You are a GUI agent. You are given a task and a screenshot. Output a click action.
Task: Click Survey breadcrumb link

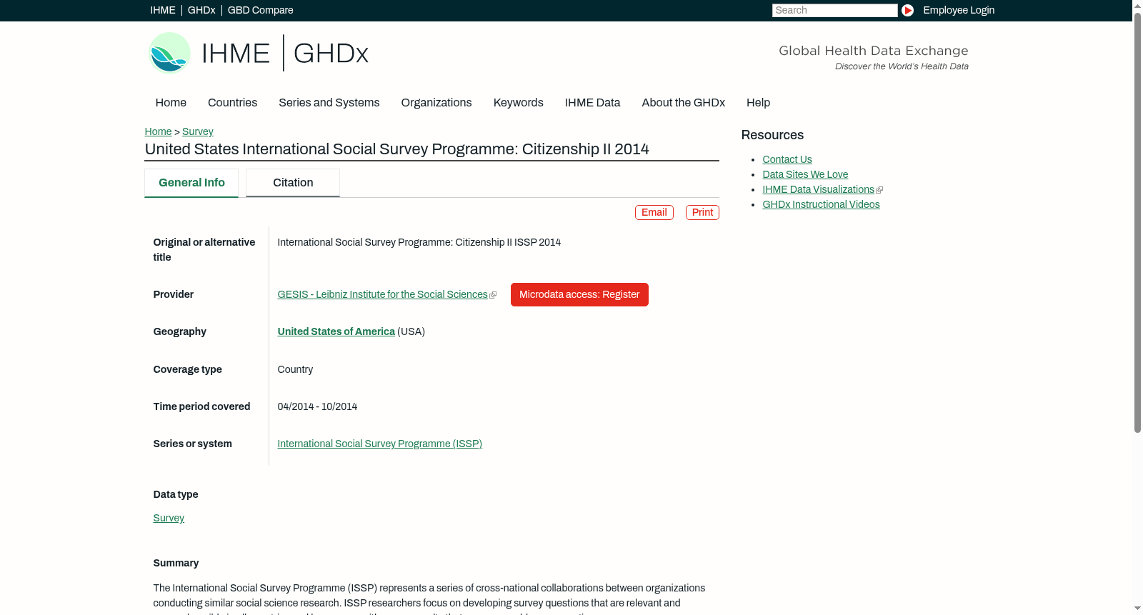click(198, 131)
